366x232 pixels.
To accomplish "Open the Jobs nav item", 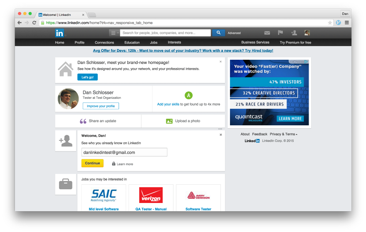I will click(x=153, y=42).
